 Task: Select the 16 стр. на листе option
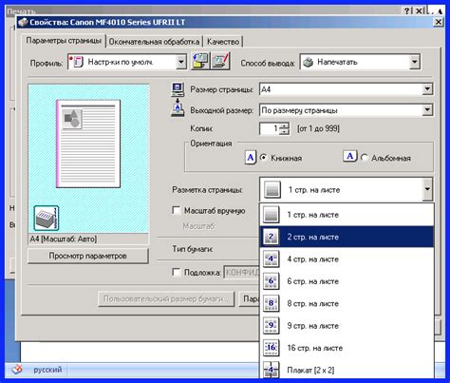coord(347,348)
